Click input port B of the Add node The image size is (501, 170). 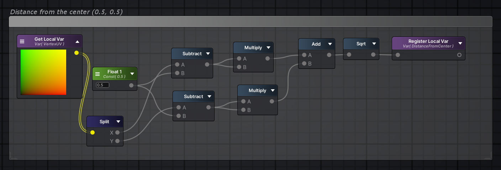(304, 63)
